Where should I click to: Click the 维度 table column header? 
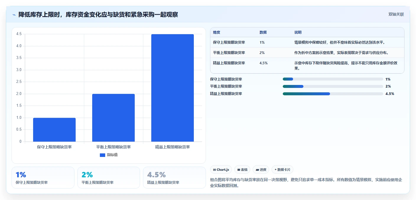(217, 32)
